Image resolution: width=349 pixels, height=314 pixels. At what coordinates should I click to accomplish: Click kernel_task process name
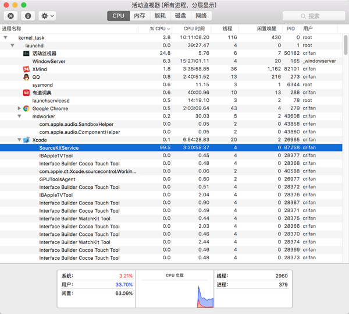tap(31, 38)
